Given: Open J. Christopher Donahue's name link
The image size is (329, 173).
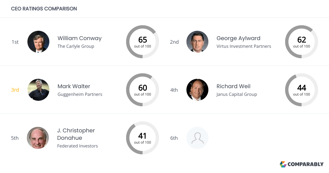Looking at the screenshot, I should point(76,134).
